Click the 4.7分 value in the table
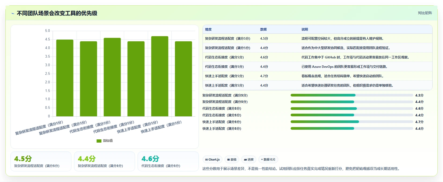This screenshot has width=443, height=182. [264, 76]
